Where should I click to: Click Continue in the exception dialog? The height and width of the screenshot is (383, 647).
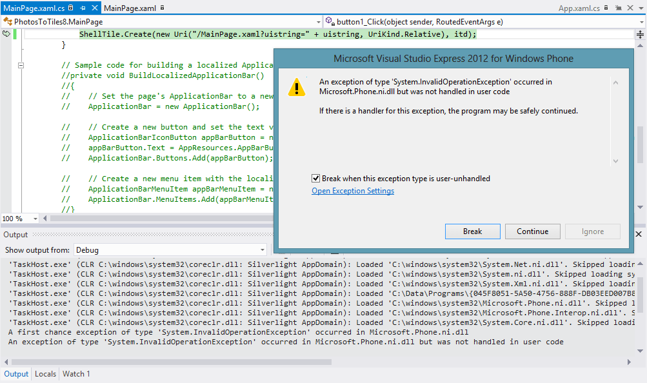tap(532, 231)
